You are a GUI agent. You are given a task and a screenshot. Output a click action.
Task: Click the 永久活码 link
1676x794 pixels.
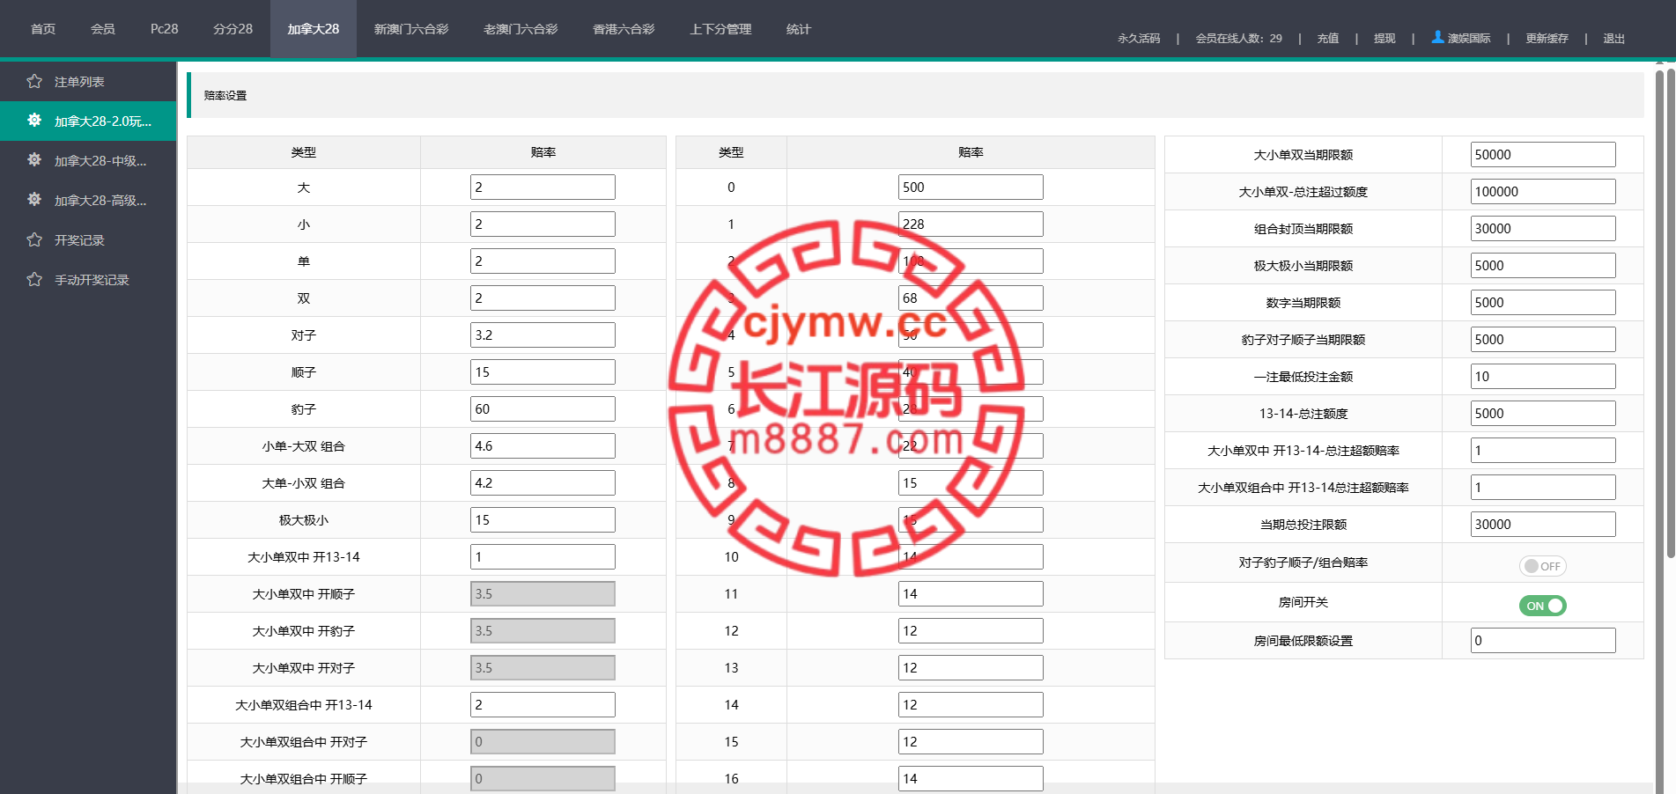click(1139, 38)
